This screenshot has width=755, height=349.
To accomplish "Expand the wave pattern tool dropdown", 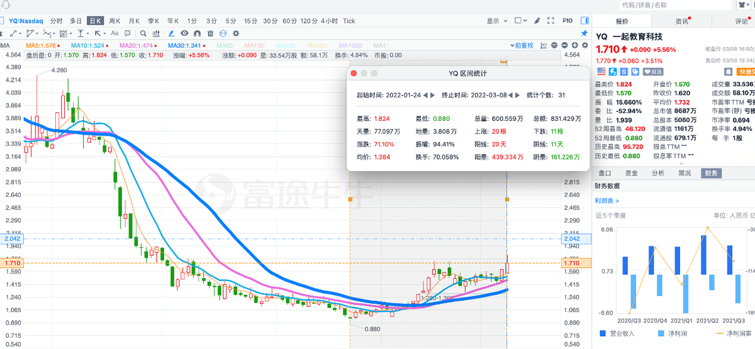I will tap(53, 34).
